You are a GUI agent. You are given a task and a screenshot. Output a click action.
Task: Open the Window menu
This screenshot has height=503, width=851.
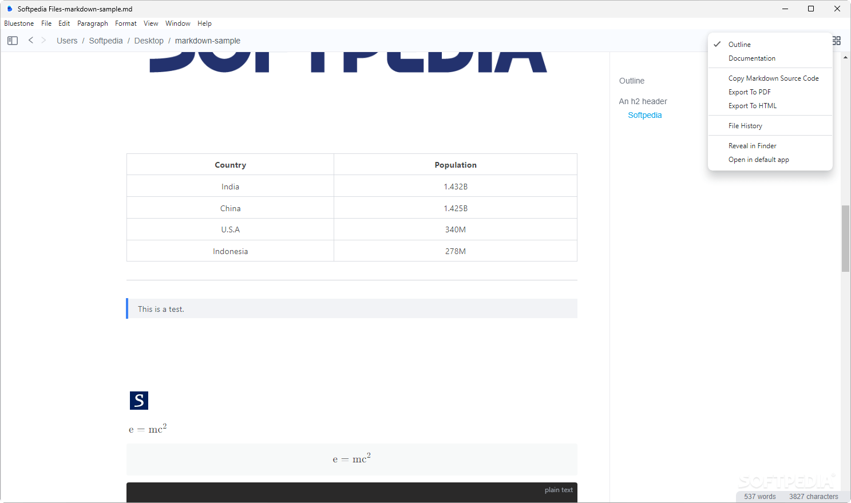[x=178, y=23]
